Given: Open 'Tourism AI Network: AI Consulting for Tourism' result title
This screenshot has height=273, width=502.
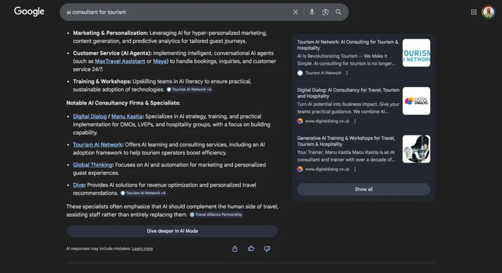Looking at the screenshot, I should (x=348, y=45).
